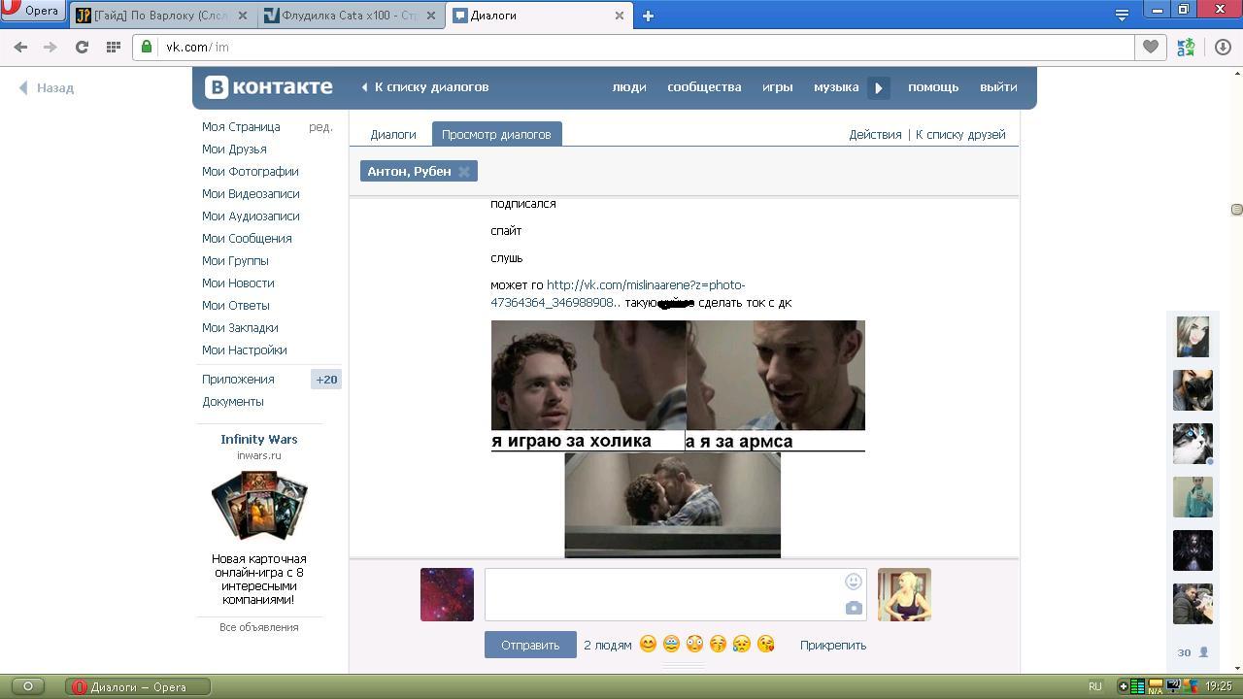Viewport: 1243px width, 699px height.
Task: Close the Гайд По Варлоку tab
Action: point(243,16)
